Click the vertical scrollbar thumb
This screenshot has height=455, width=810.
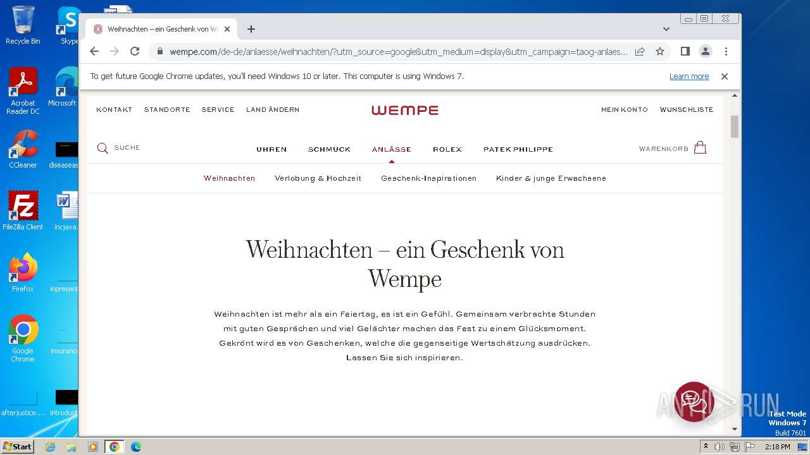click(x=735, y=126)
